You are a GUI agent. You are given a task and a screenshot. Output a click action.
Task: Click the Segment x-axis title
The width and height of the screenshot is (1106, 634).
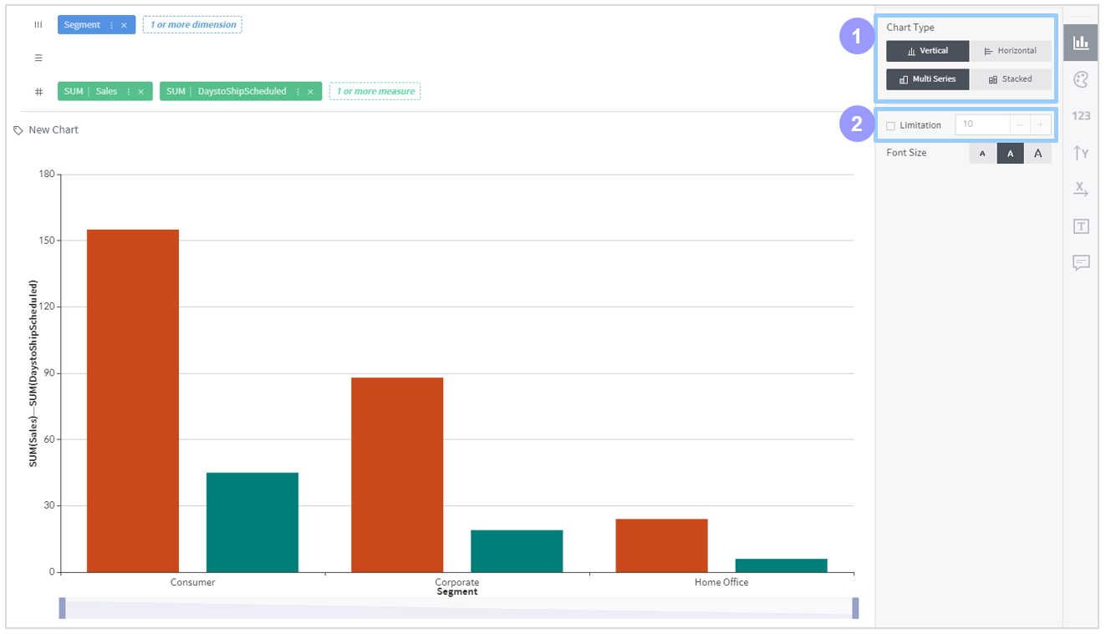coord(457,592)
